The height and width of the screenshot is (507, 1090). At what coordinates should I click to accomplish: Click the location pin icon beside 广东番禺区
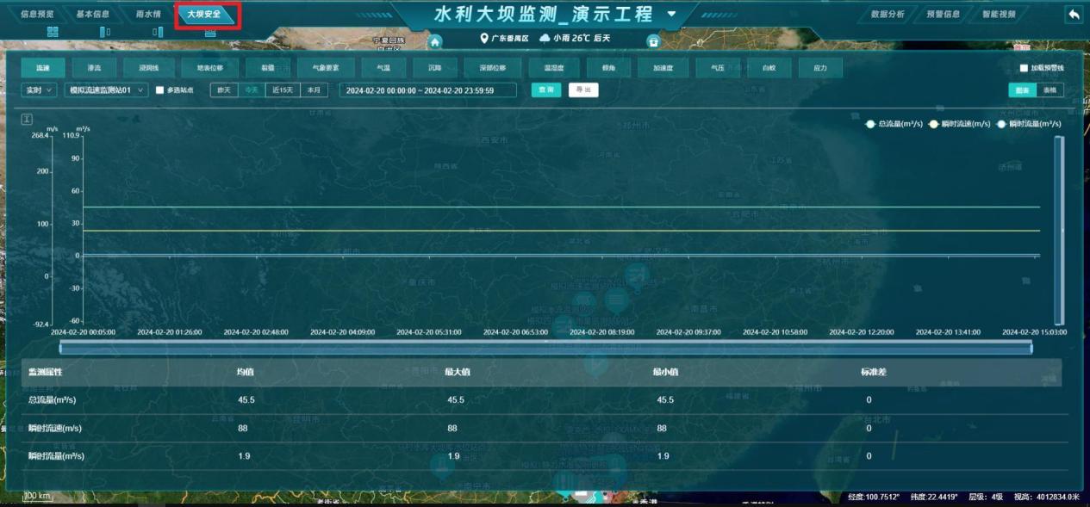point(484,38)
